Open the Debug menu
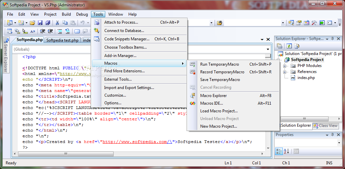 point(82,14)
